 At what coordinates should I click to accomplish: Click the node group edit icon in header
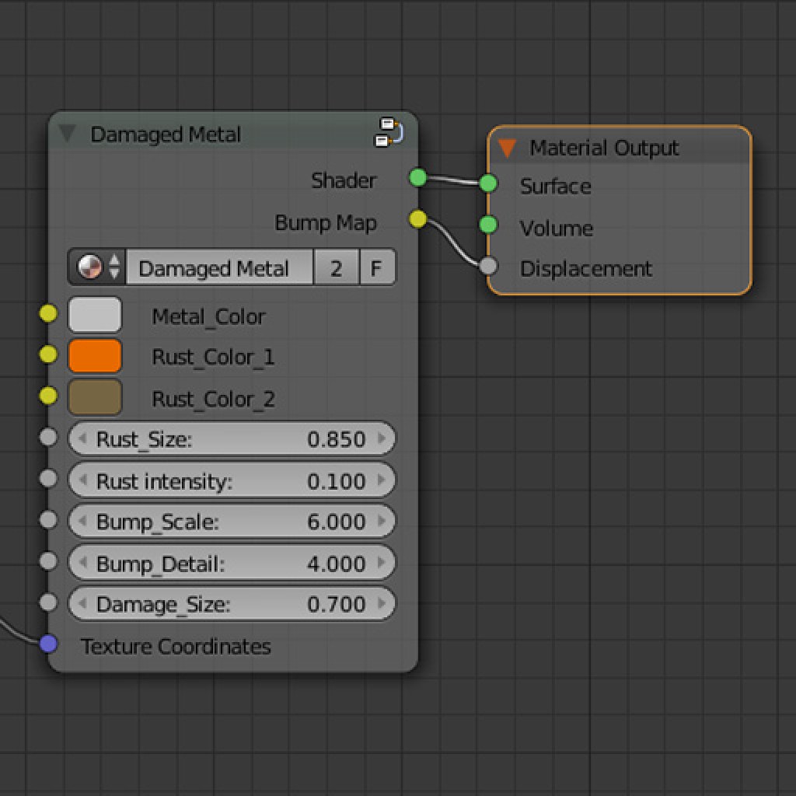tap(386, 134)
